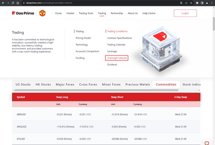
Task: Go to the browser Home icon
Action: tap(18, 3)
